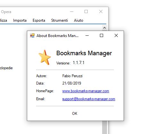Maximize the Opera main window
Screen dimensions: 146x134
coord(86,11)
